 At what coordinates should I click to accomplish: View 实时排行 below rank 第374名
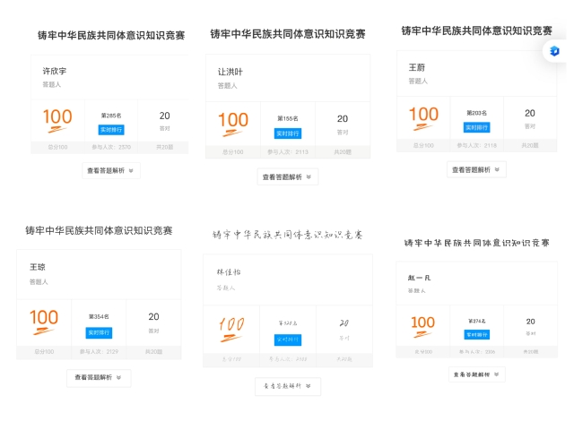[476, 334]
